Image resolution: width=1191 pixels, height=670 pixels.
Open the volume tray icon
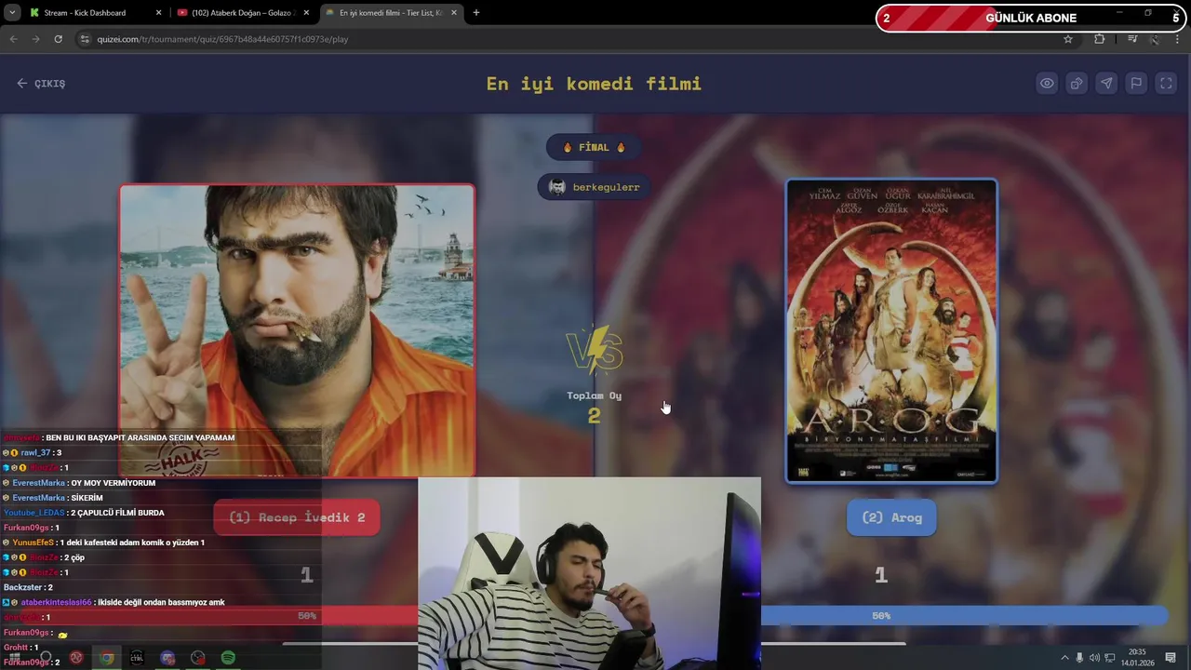[x=1094, y=658]
